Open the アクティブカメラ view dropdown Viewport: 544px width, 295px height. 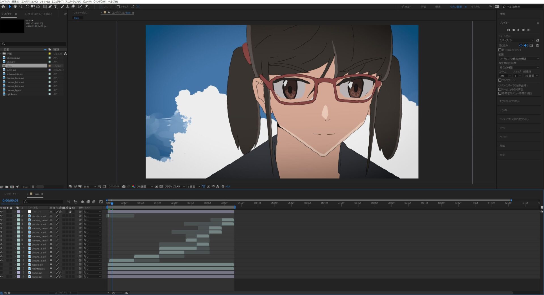[175, 186]
